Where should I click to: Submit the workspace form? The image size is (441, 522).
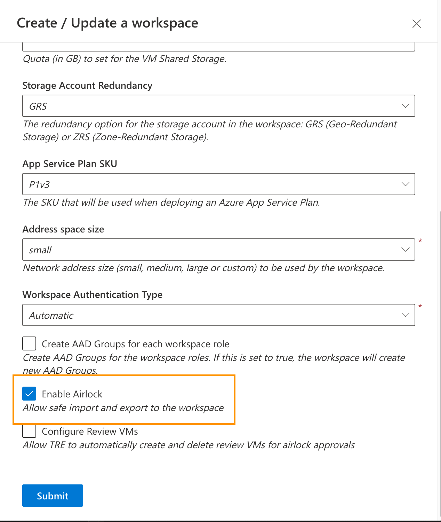coord(53,496)
